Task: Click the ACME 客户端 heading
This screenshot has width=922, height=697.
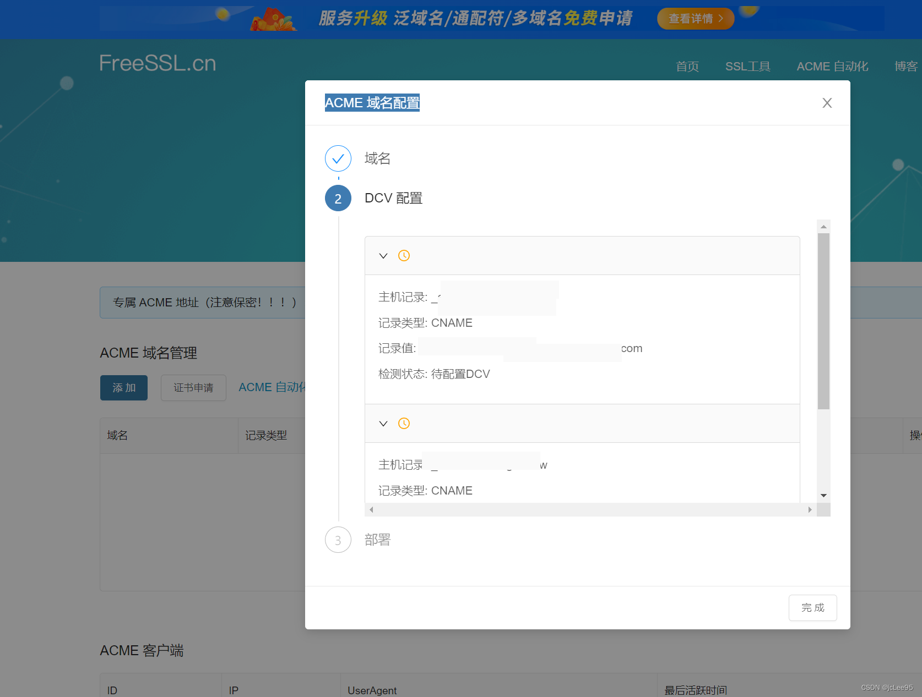Action: (x=142, y=651)
